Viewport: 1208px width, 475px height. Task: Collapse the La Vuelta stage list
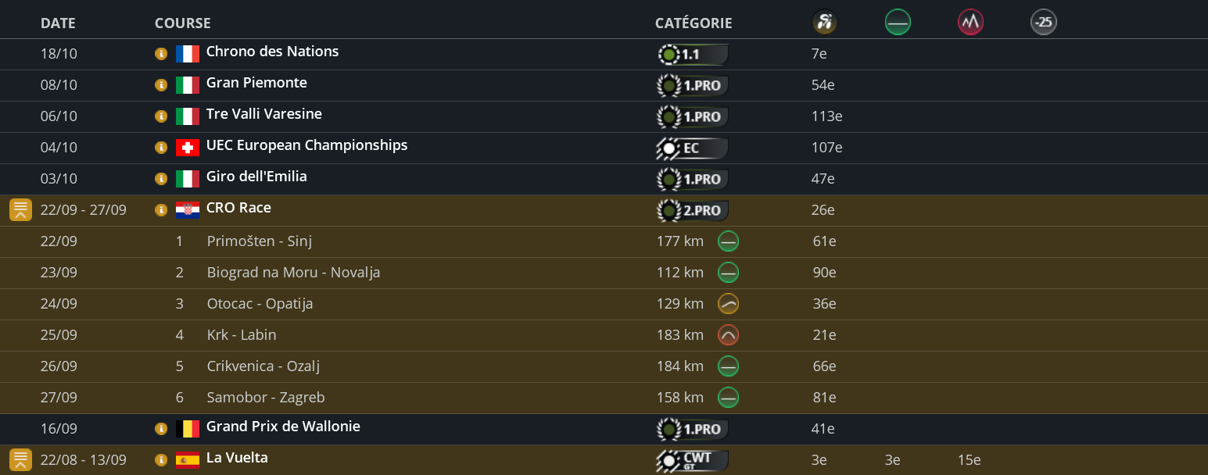[x=20, y=460]
